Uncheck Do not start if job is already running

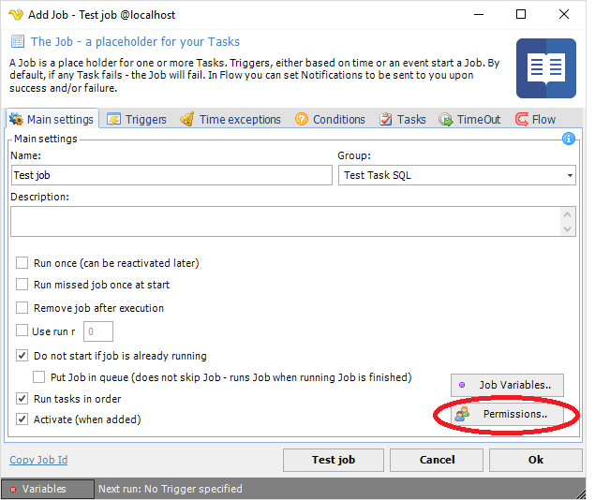[22, 356]
